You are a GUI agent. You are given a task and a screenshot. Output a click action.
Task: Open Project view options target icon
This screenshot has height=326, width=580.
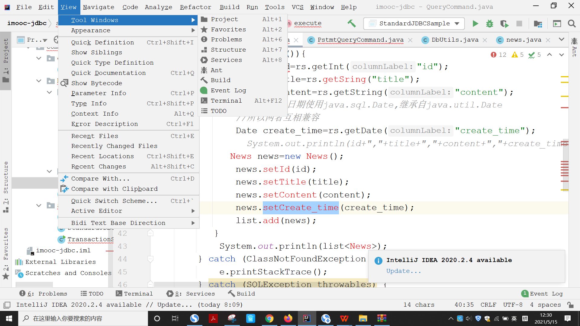56,40
